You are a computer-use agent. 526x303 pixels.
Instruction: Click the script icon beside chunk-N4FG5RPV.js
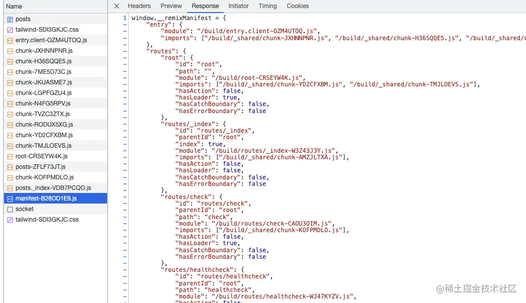click(10, 104)
